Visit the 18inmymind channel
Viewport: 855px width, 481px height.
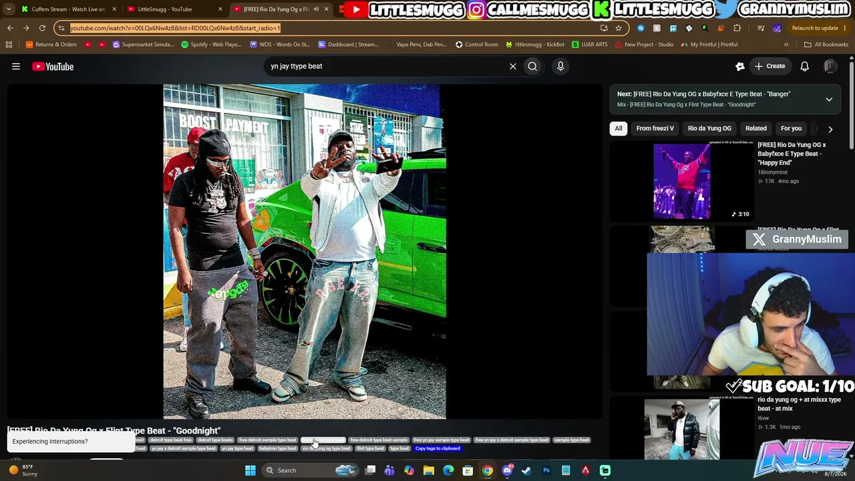[x=772, y=172]
